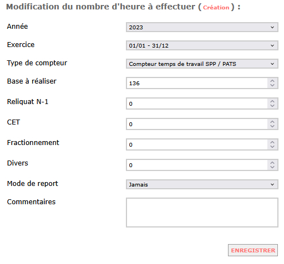Open the Mode de report dropdown

click(x=202, y=184)
